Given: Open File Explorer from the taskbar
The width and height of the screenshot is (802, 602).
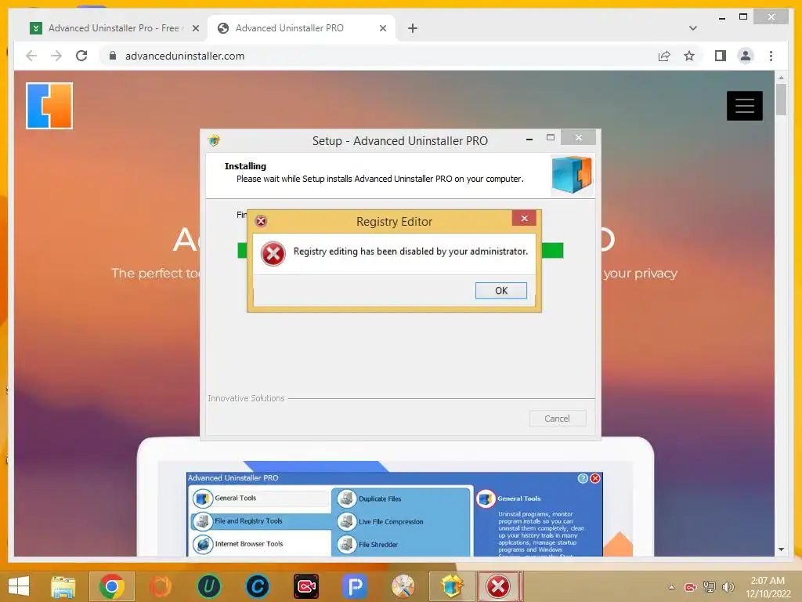Looking at the screenshot, I should pos(63,586).
